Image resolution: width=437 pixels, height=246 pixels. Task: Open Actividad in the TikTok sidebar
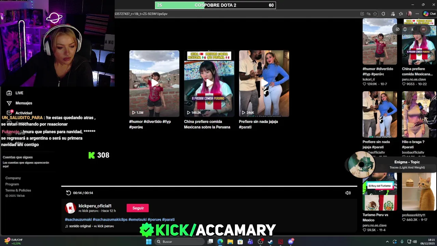click(19, 113)
